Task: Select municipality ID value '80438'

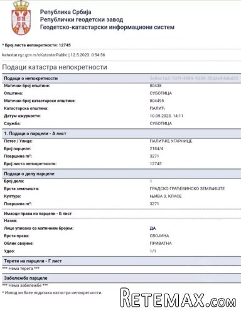Action: pos(156,86)
